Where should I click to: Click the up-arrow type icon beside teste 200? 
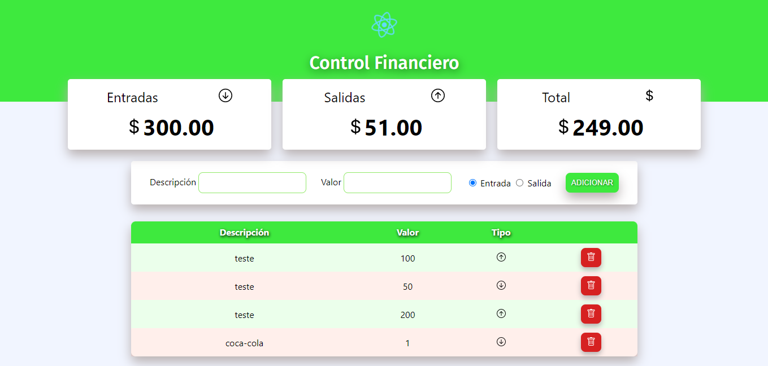(x=501, y=313)
